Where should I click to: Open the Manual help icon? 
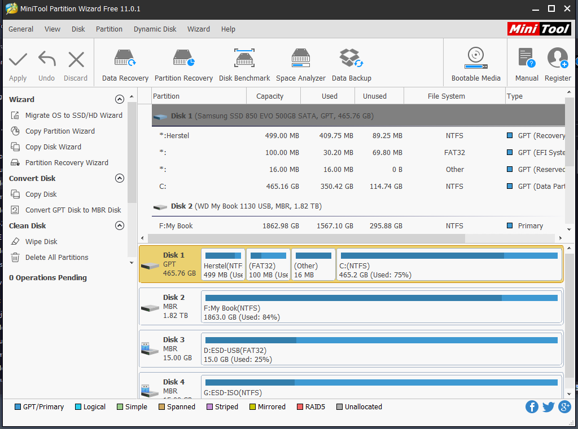point(527,58)
